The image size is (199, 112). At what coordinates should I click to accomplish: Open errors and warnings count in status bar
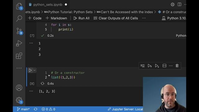[49, 109]
